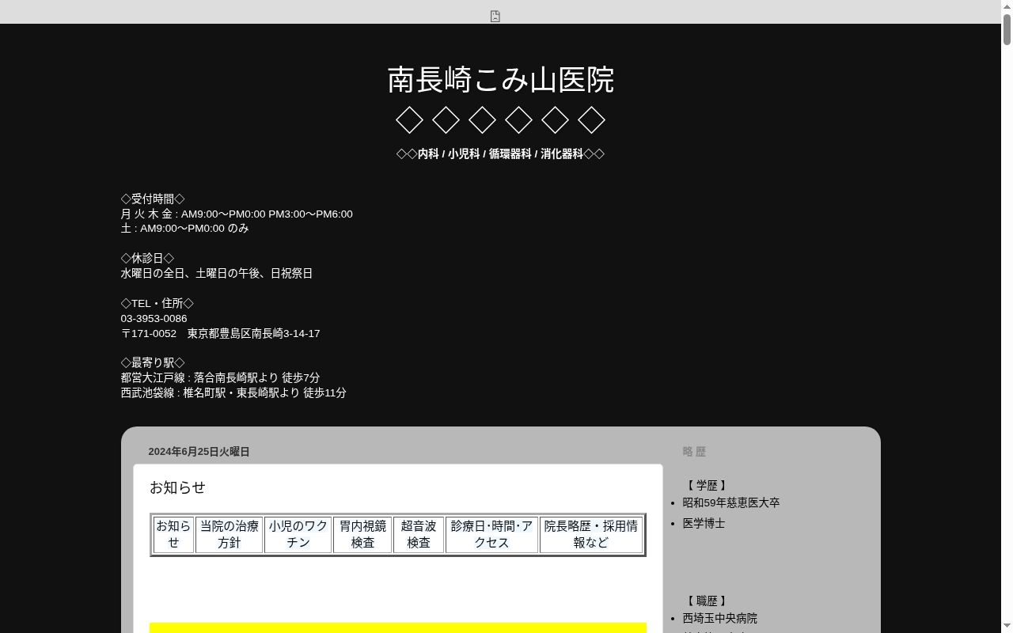Go to 診療日･時間･アクセス page
The height and width of the screenshot is (633, 1013).
point(491,534)
